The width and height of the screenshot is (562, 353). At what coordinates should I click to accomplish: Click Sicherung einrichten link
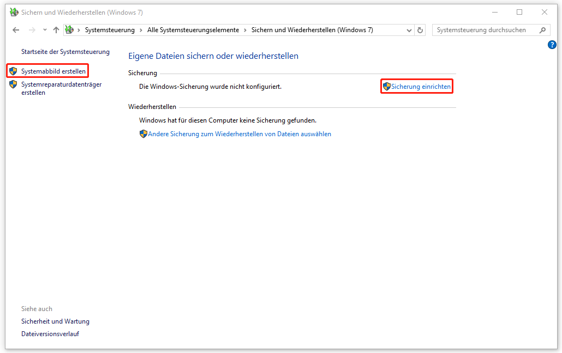(421, 87)
